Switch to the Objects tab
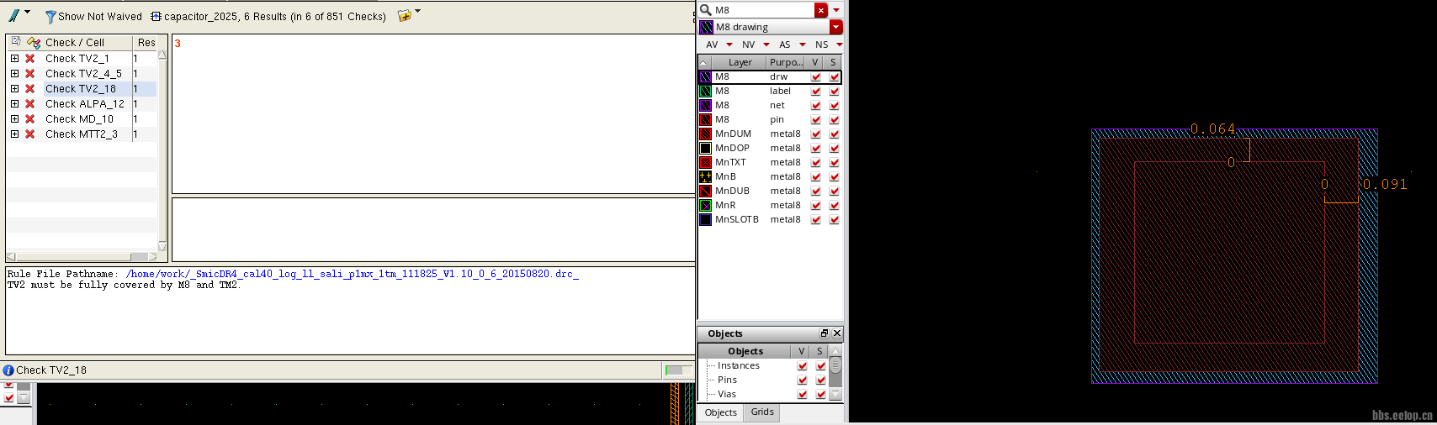The image size is (1437, 425). (x=720, y=412)
